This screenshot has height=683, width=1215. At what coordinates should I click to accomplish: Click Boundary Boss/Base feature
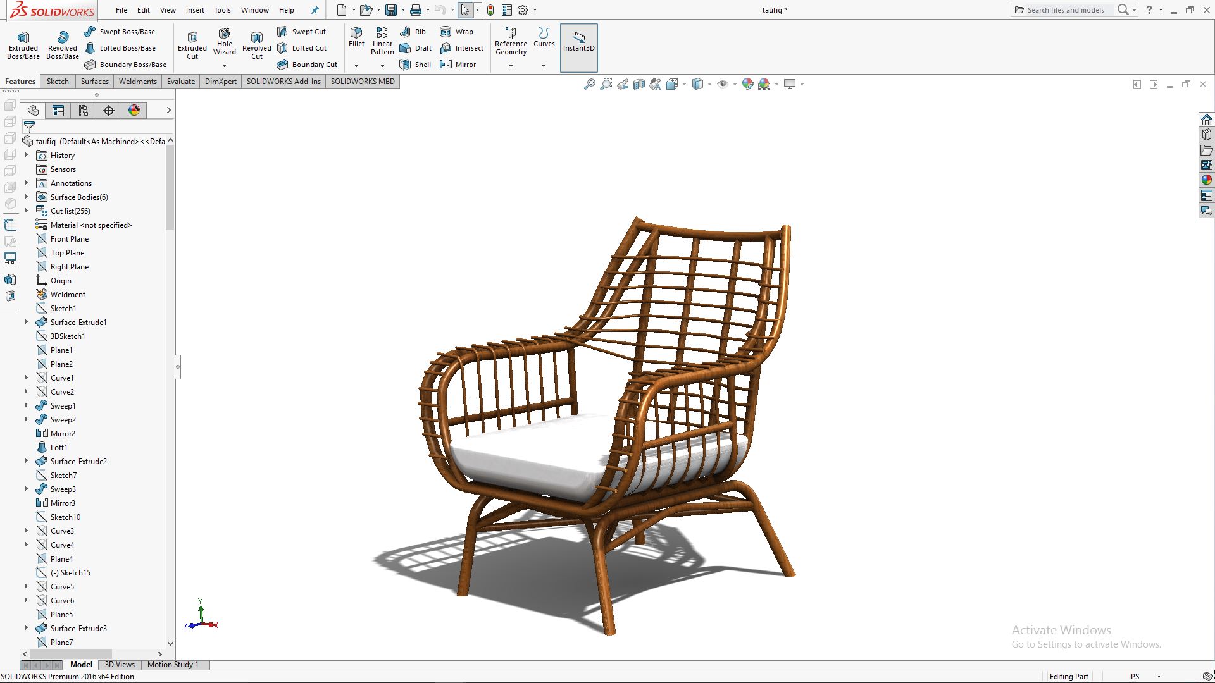pyautogui.click(x=125, y=65)
